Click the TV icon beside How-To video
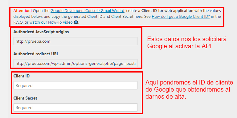 point(76,22)
